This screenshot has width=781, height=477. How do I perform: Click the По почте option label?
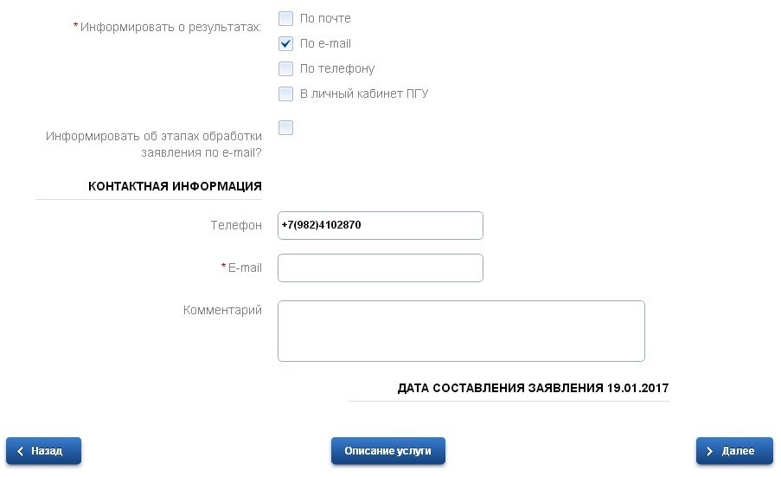(325, 18)
